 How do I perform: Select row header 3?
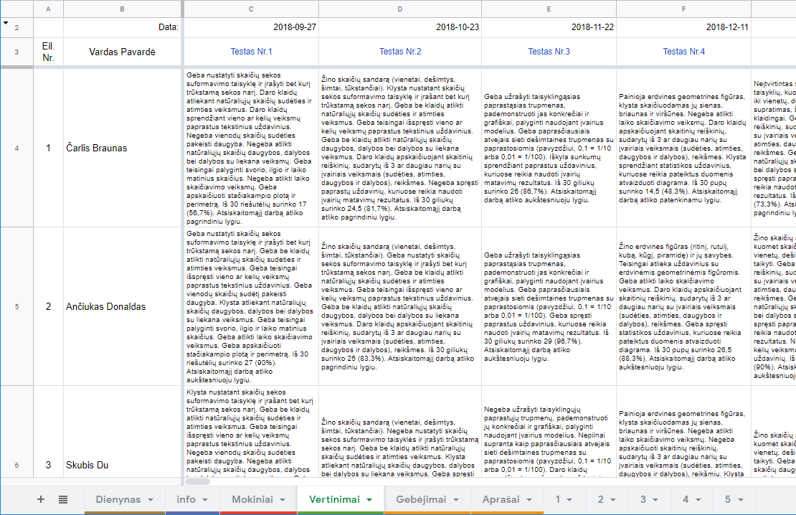pos(16,52)
